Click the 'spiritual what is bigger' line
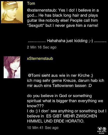 pos(65,101)
